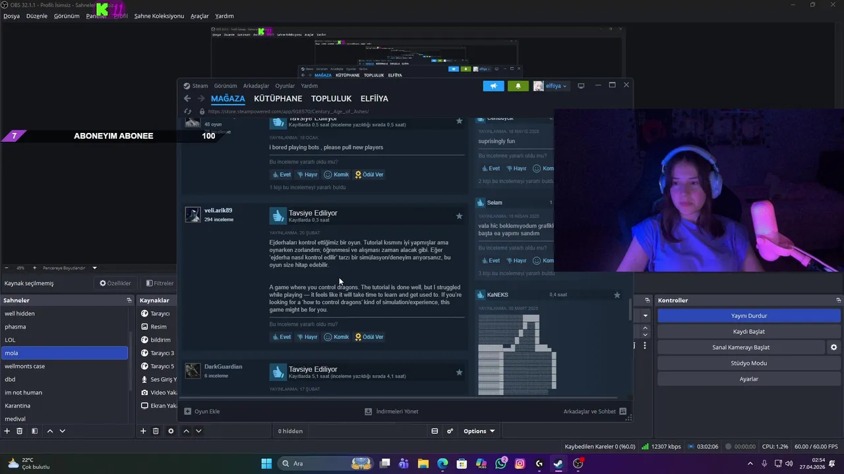This screenshot has height=474, width=844.
Task: Stop streaming with Yayını Durdur
Action: point(749,316)
